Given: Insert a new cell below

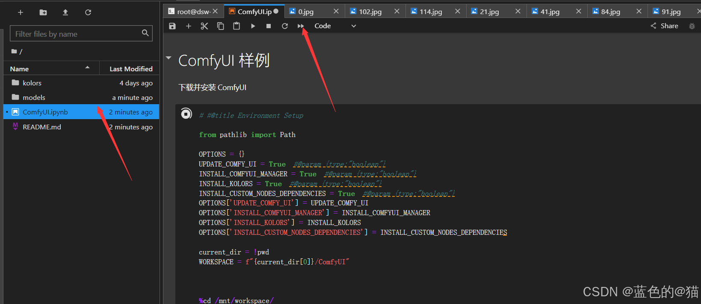Looking at the screenshot, I should coord(188,26).
